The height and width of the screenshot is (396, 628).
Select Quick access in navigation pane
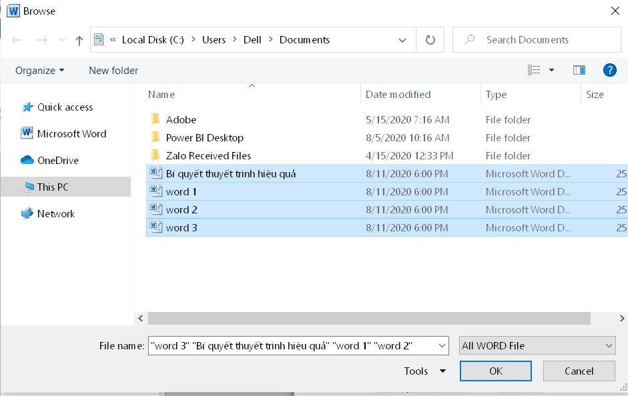65,107
